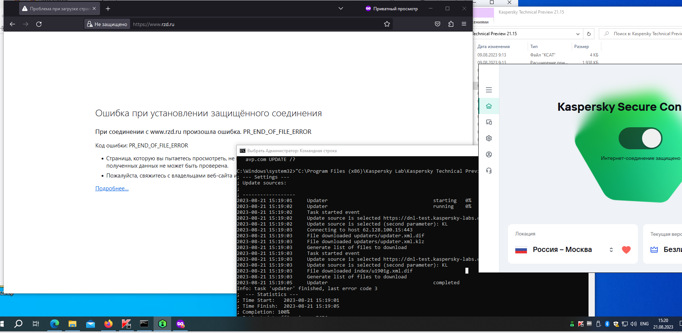
Task: Open the devices section in Kaspersky sidebar
Action: click(489, 122)
